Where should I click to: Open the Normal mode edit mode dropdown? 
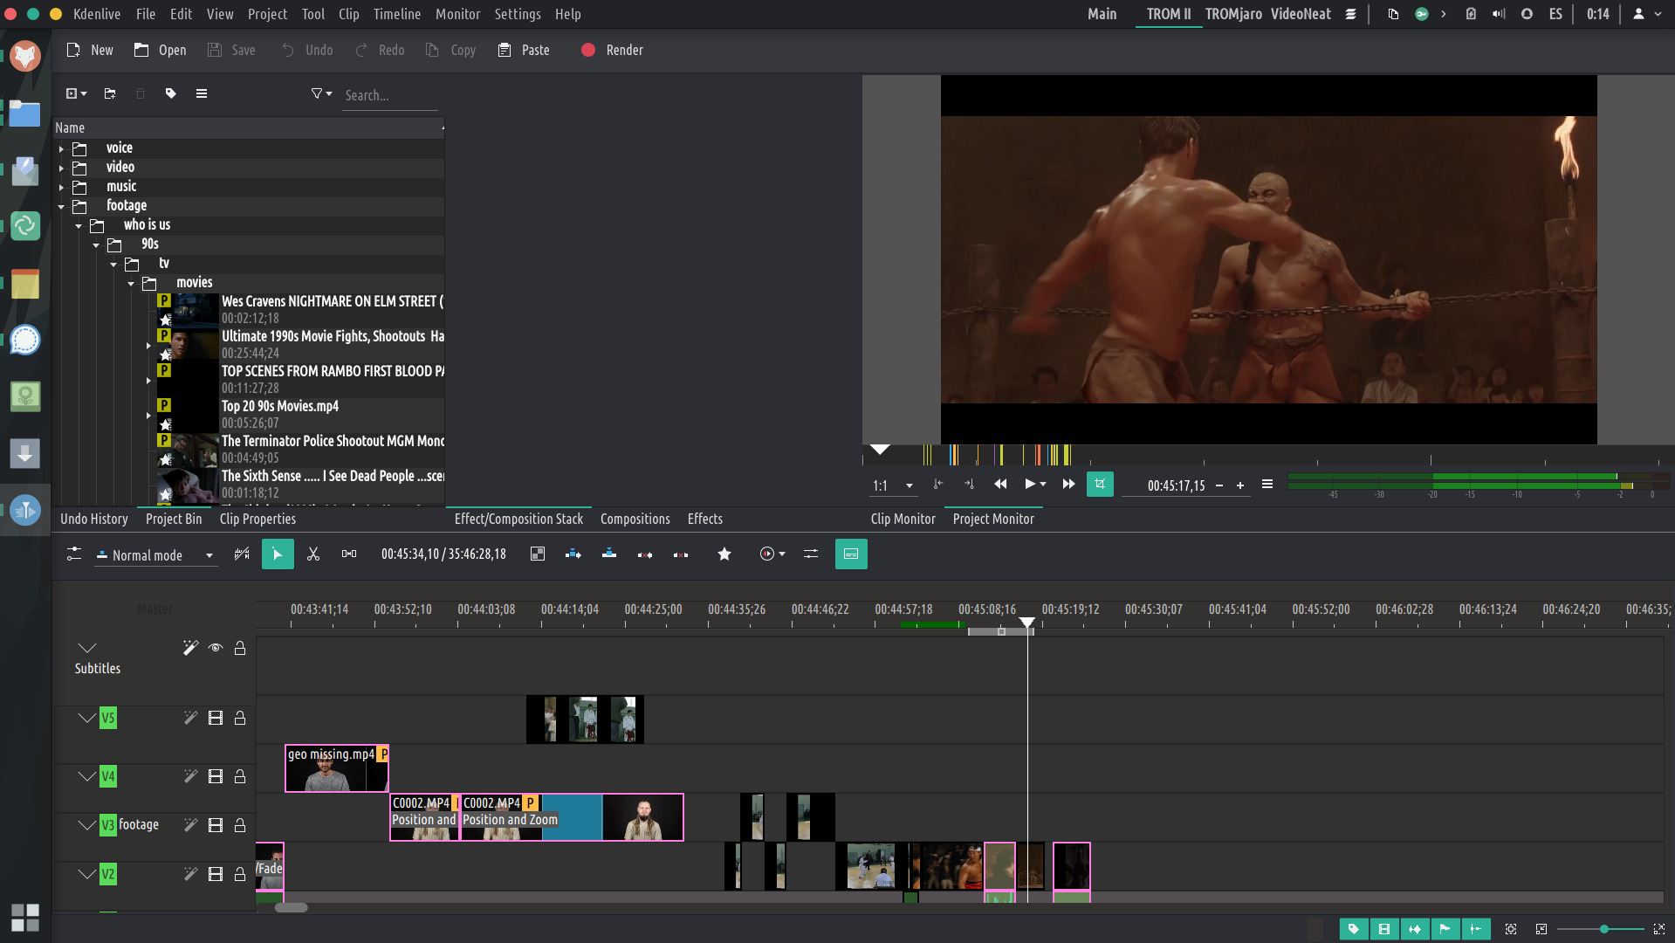coord(155,555)
